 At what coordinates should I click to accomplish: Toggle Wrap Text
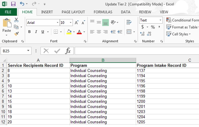tap(129, 22)
